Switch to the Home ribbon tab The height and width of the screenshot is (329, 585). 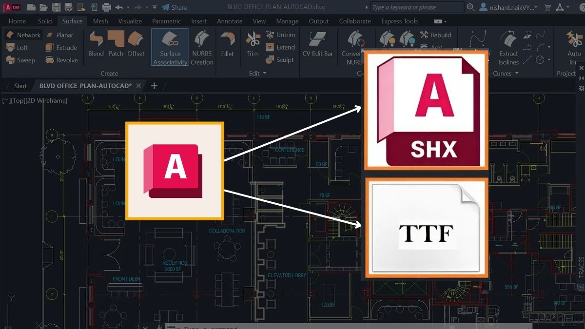17,21
